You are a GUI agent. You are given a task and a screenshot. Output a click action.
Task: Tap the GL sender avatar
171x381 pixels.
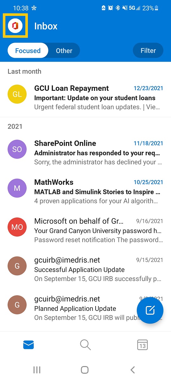[17, 94]
